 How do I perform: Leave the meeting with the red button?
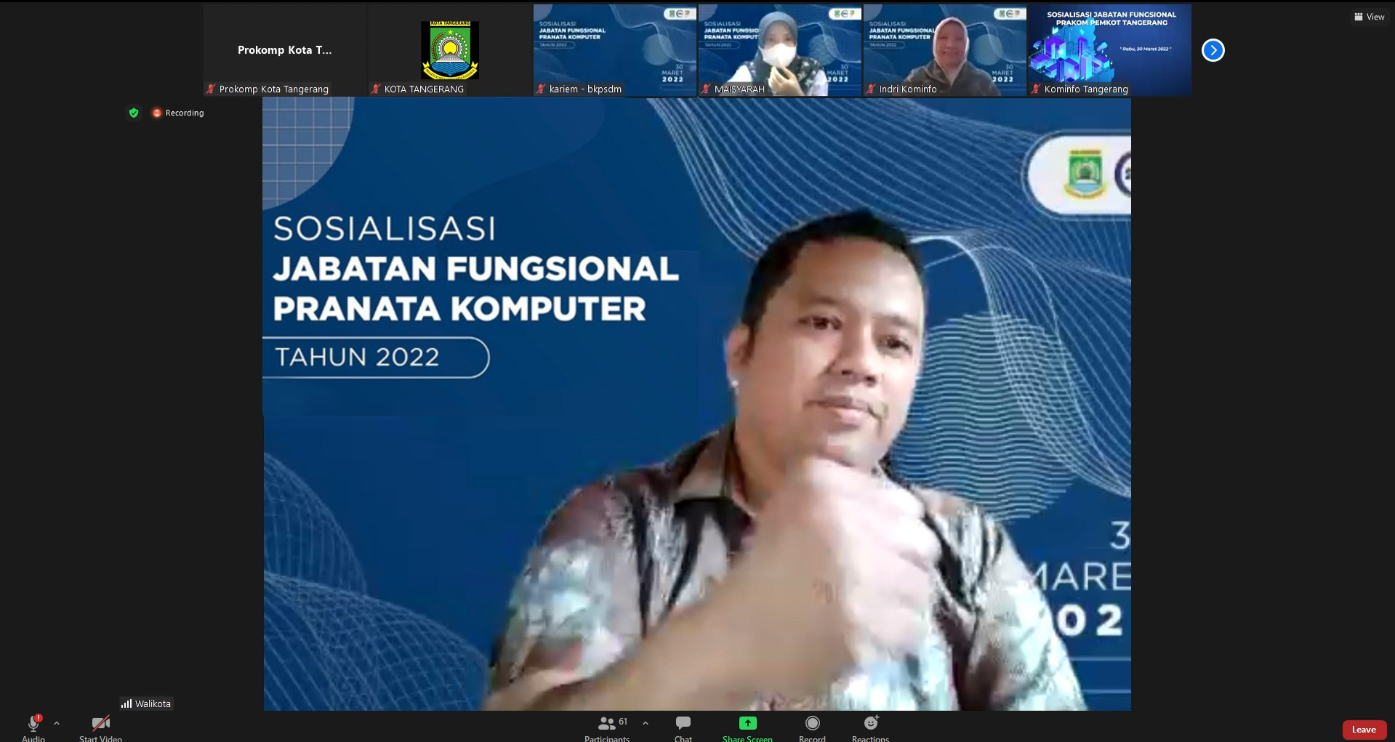point(1363,730)
